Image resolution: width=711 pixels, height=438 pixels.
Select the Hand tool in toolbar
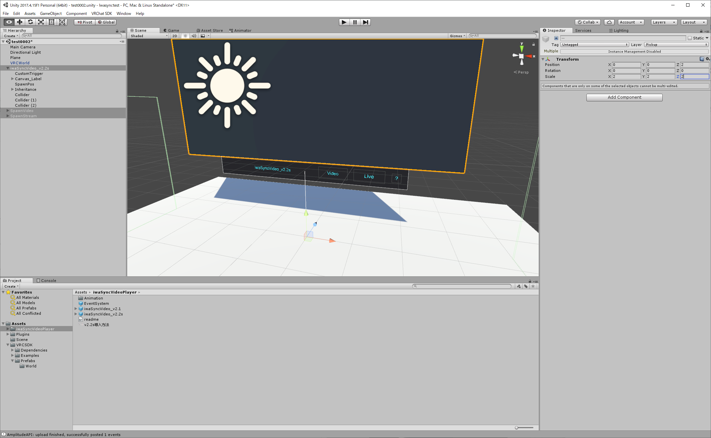9,22
